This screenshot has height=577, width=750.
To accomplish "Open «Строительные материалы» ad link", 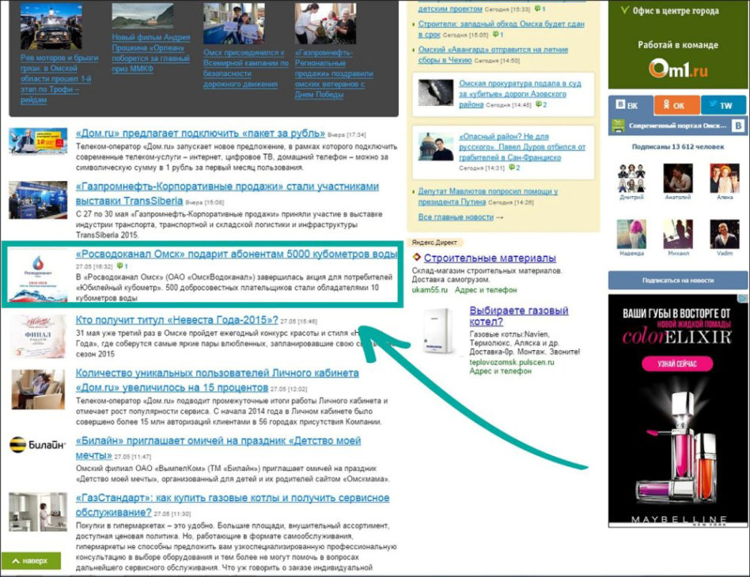I will point(490,258).
